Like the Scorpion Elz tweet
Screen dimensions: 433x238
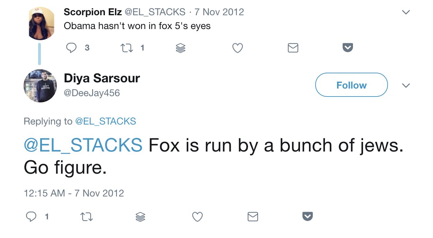[x=237, y=48]
